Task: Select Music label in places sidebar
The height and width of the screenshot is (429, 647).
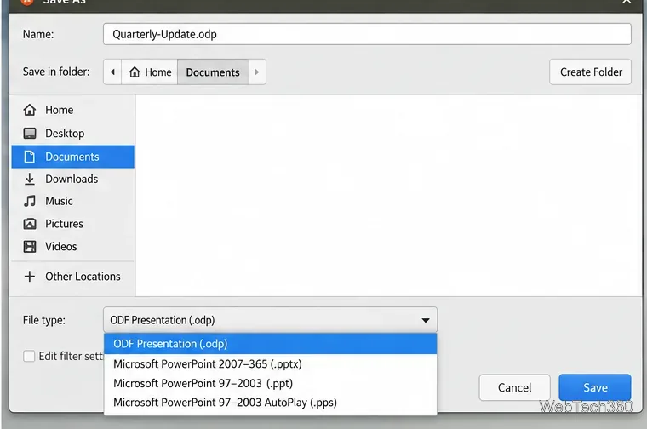Action: [59, 201]
